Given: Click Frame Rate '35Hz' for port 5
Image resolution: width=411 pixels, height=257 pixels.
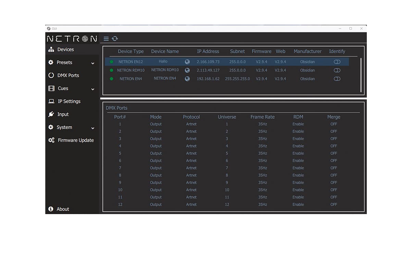Looking at the screenshot, I should pos(263,153).
